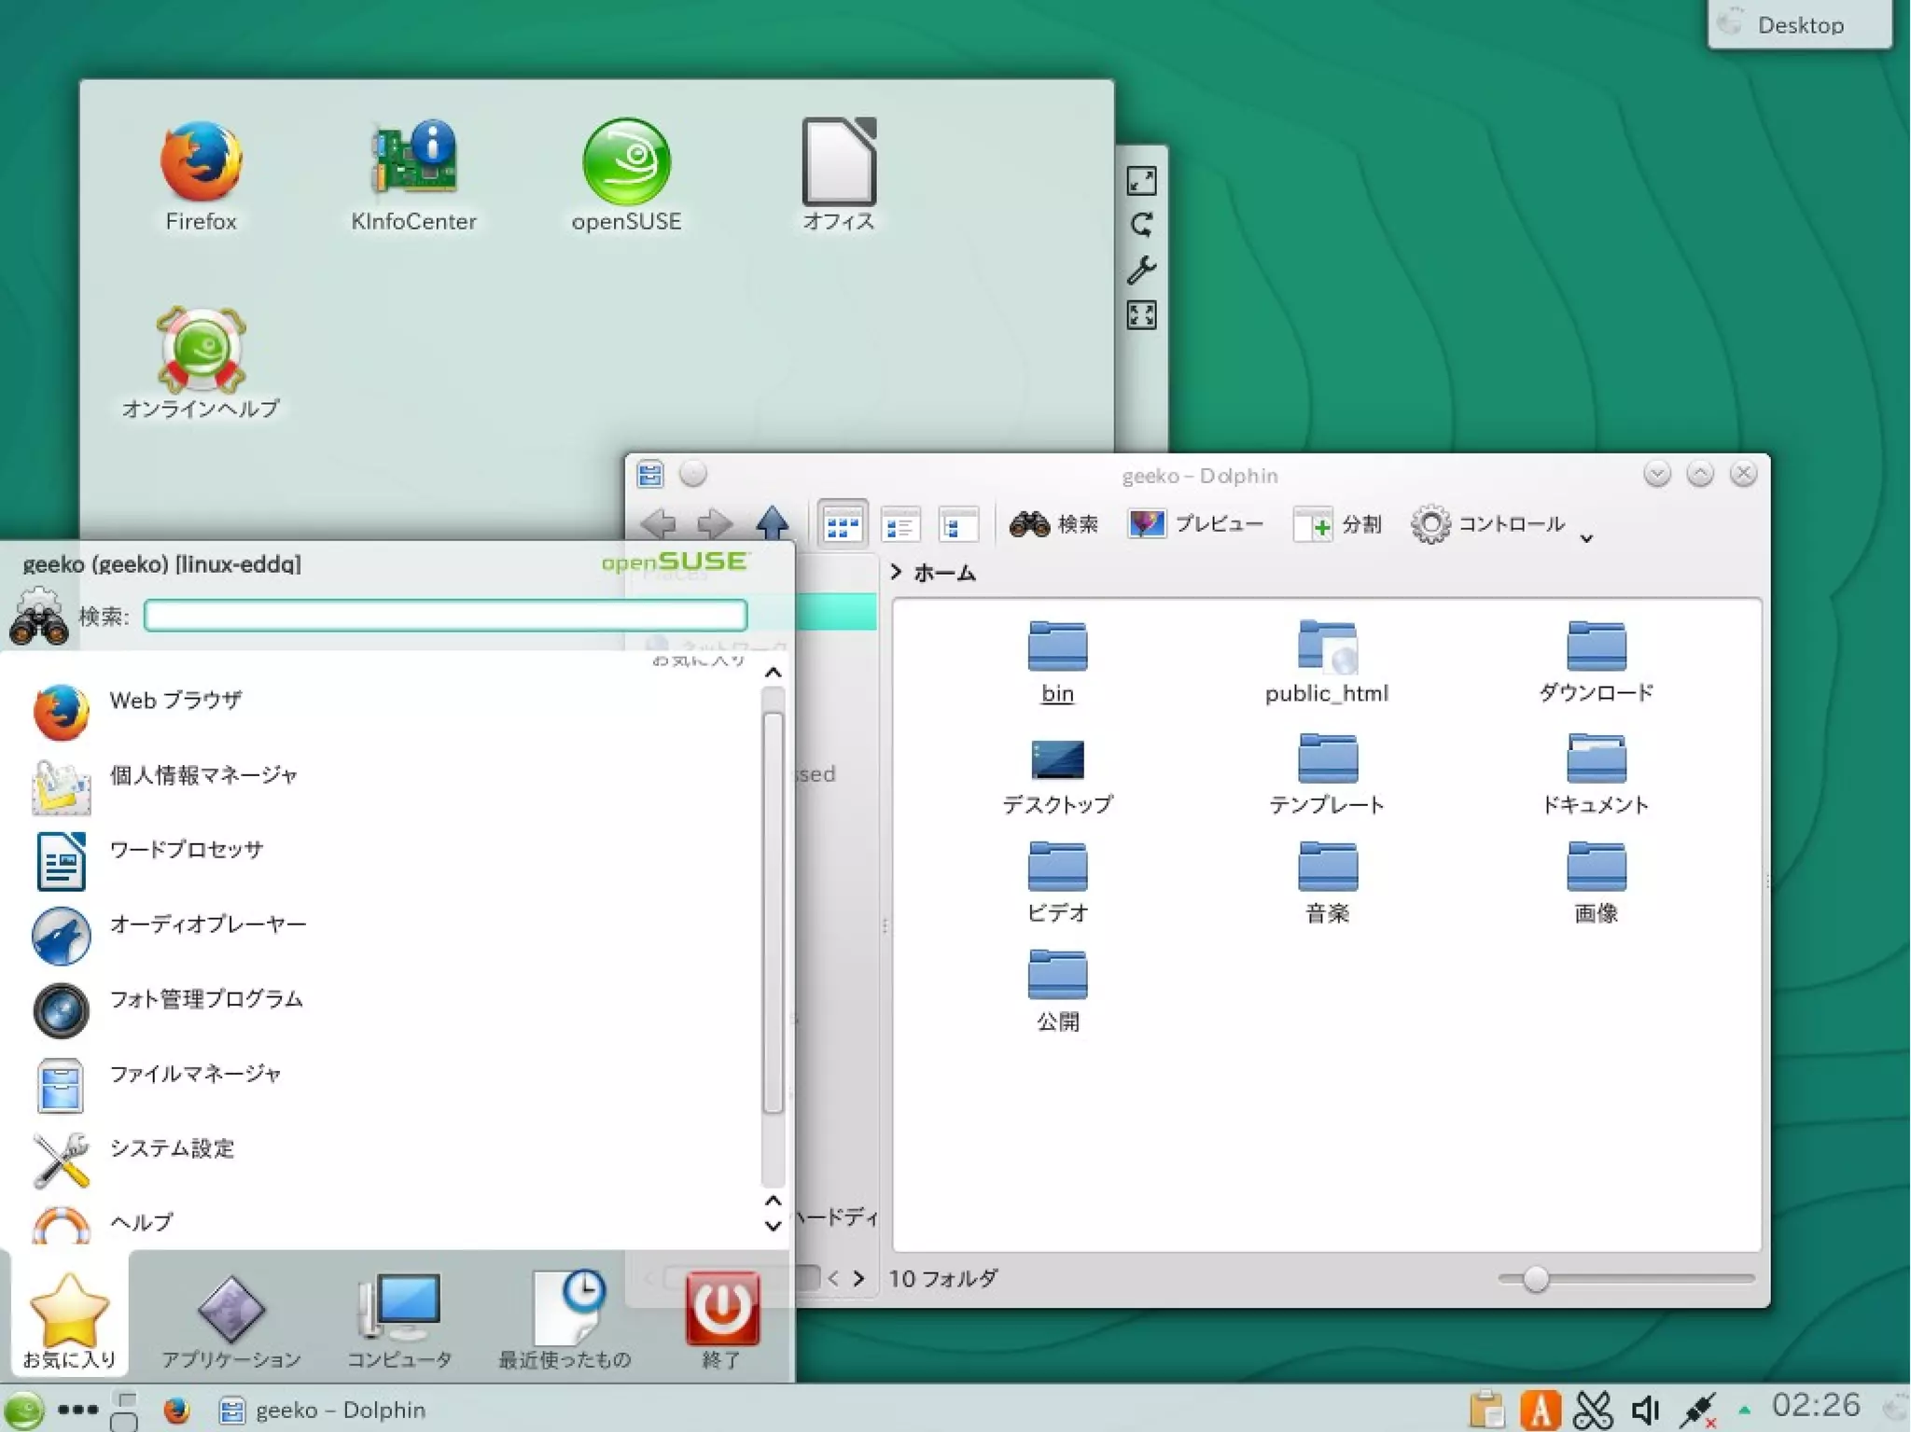Click Dolphin window menu icon in title bar
Screen dimensions: 1911x1432
point(650,475)
